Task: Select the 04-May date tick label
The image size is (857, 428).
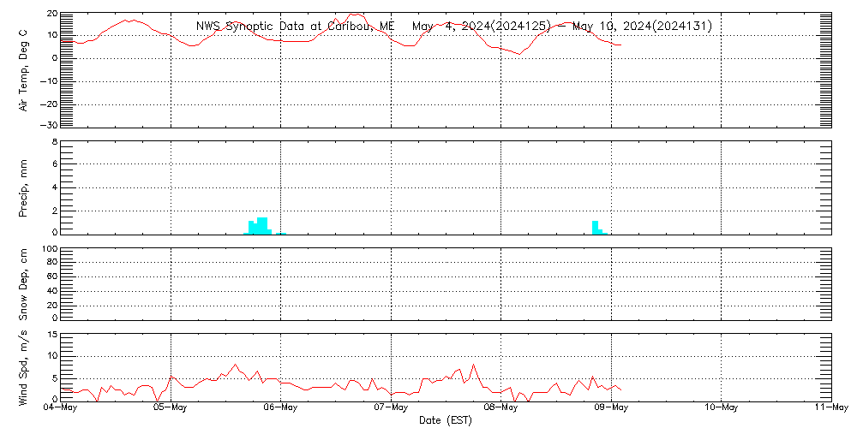Action: click(61, 407)
